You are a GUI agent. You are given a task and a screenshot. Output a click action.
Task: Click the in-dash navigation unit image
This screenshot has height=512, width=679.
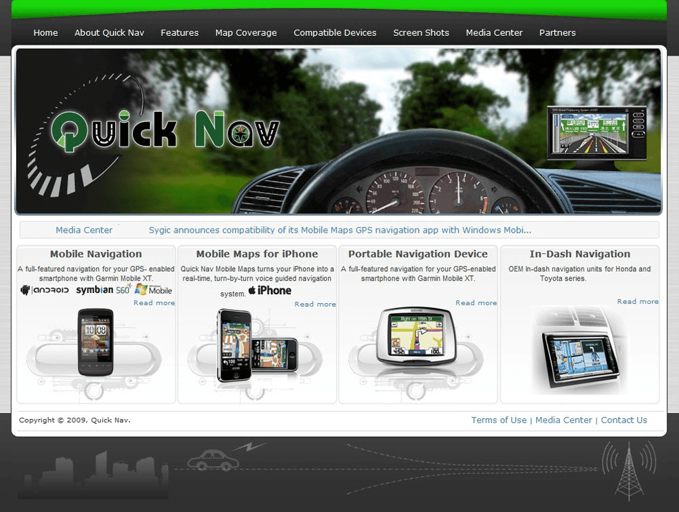[580, 360]
